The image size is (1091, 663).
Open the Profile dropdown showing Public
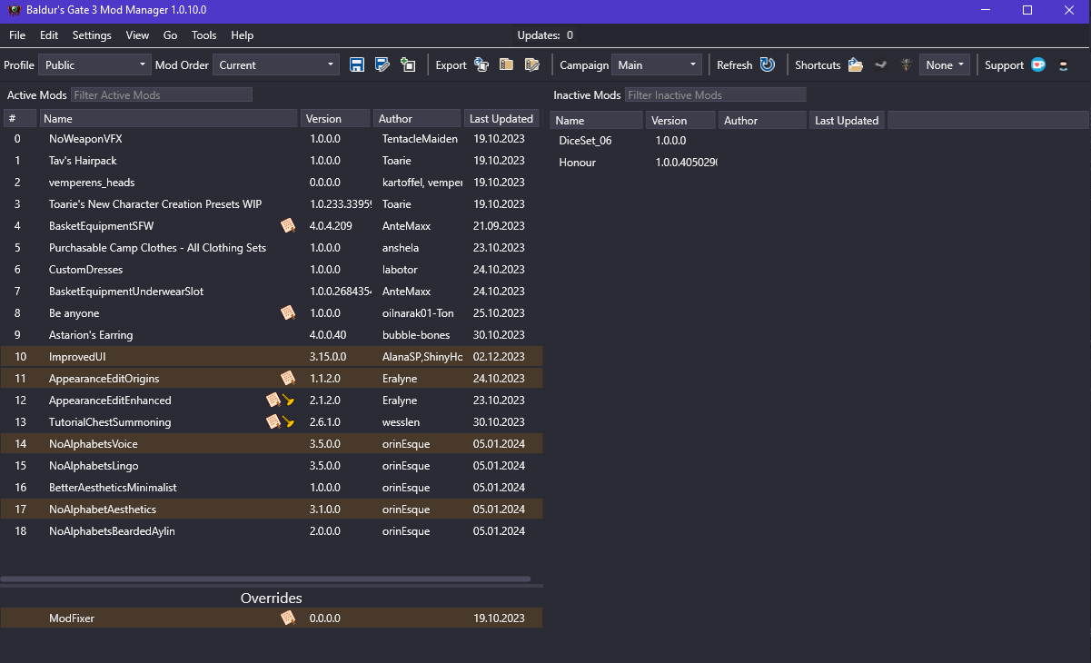95,64
